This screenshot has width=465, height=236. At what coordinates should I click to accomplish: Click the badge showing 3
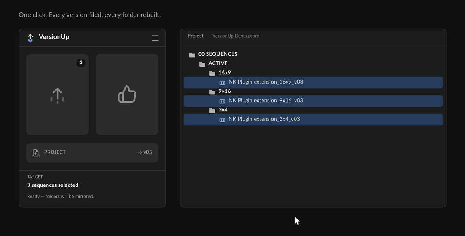click(x=81, y=62)
